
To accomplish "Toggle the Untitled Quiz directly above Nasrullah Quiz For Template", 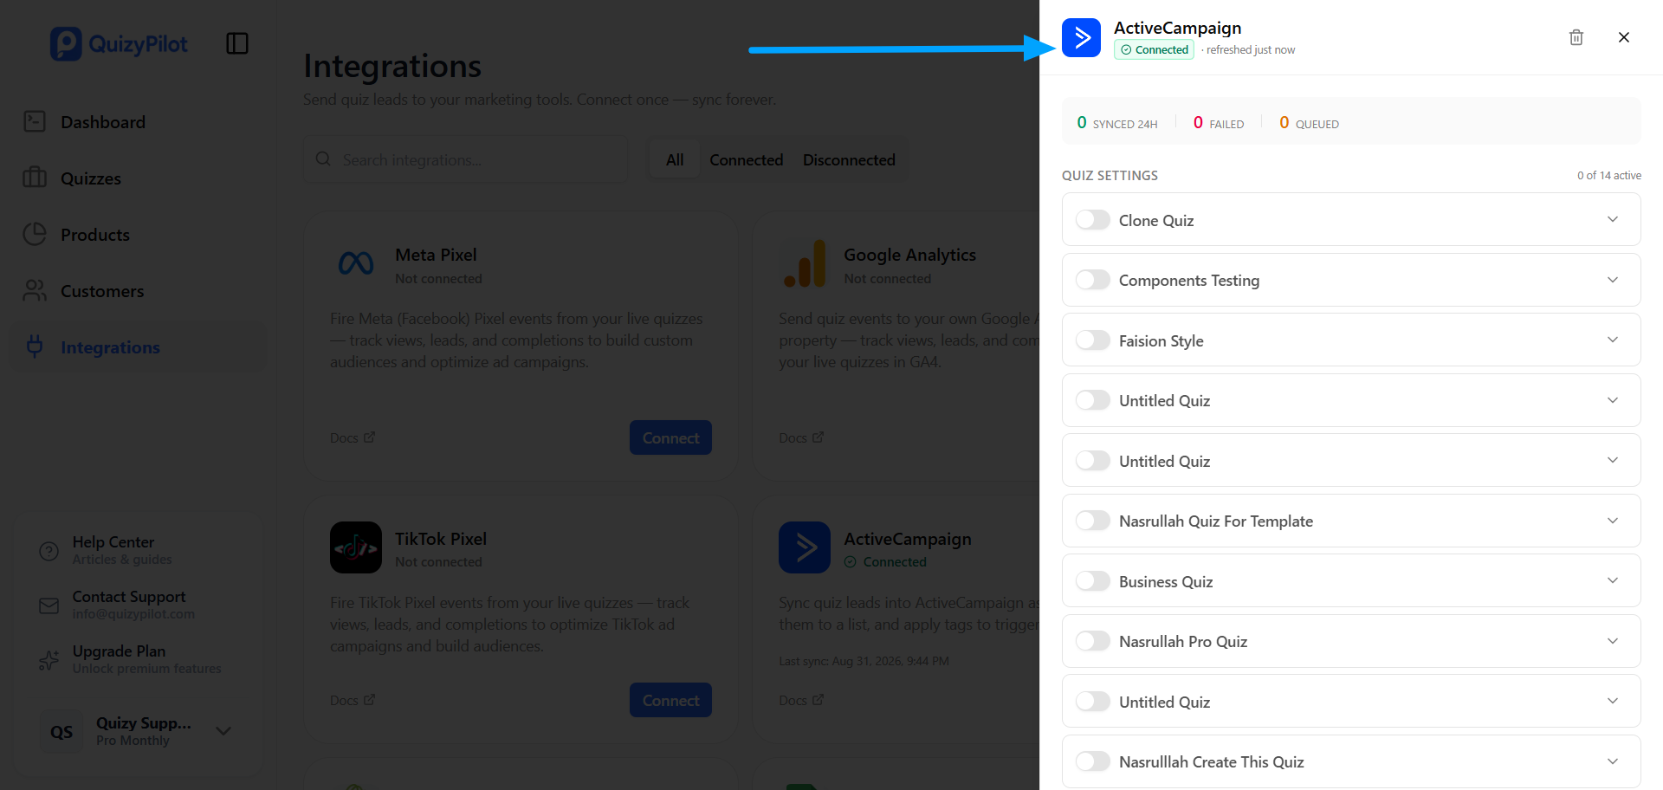I will [1093, 461].
